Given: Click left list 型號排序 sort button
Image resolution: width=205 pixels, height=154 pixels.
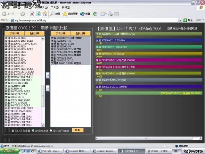Looking at the screenshot, I should (35, 33).
